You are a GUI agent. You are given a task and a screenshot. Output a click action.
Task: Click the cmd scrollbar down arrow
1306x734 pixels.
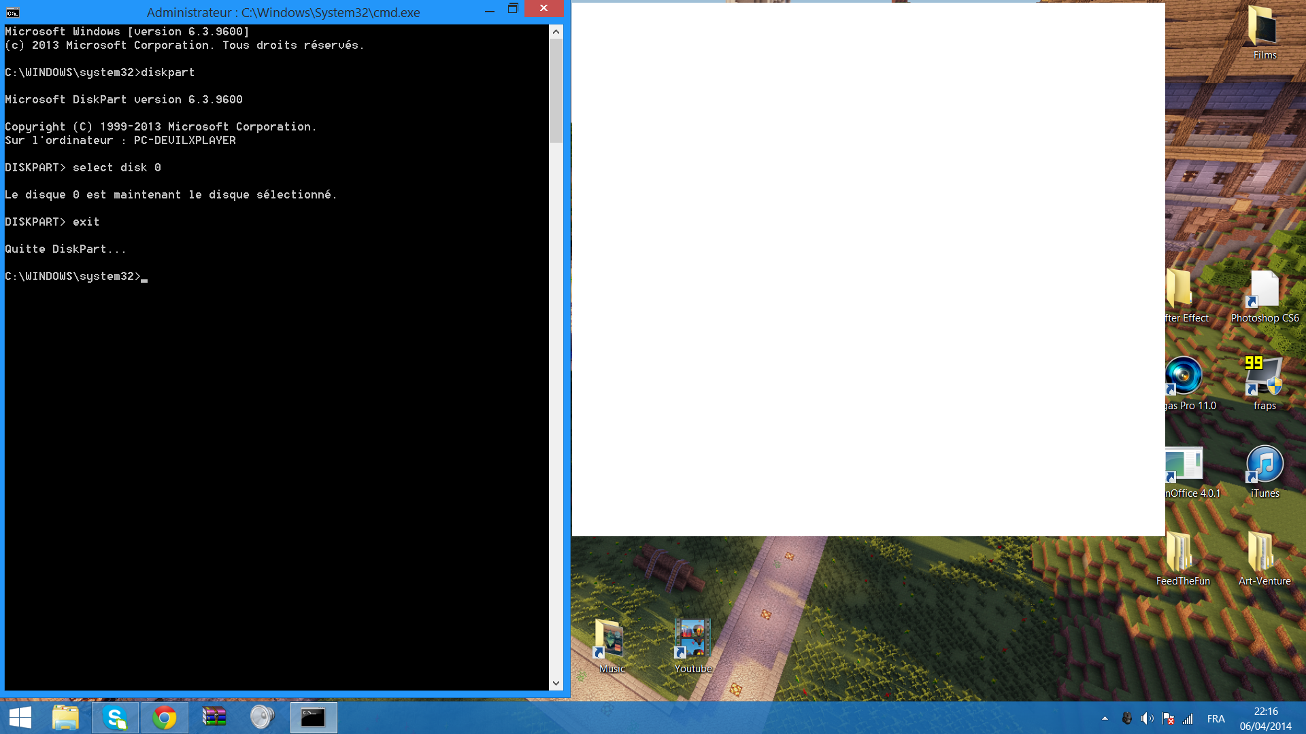(x=556, y=684)
